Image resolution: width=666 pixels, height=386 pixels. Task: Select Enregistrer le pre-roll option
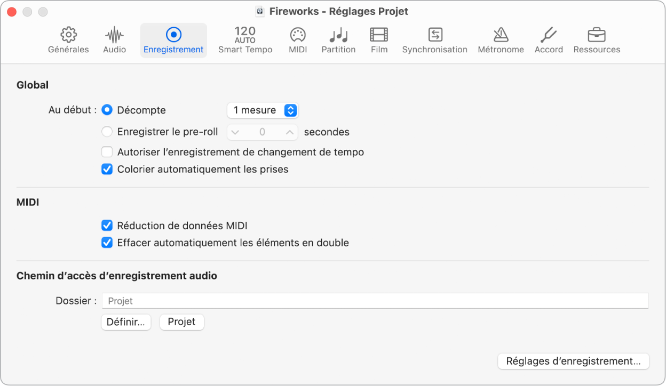(107, 132)
